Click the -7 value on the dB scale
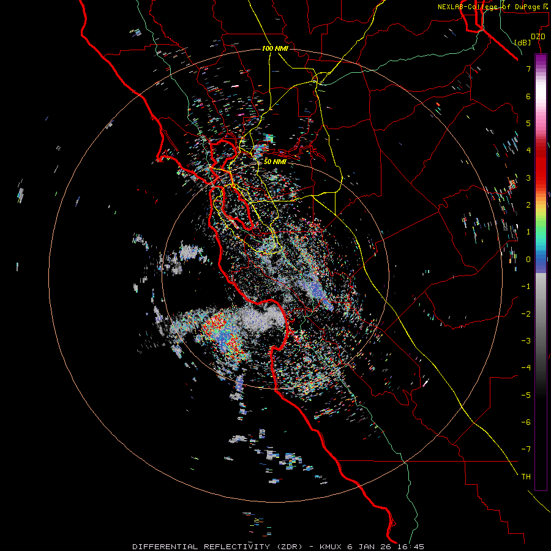The height and width of the screenshot is (551, 551). (527, 449)
